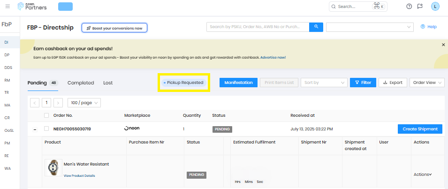The width and height of the screenshot is (448, 189).
Task: Open OoSL in the sidebar
Action: pos(9,130)
